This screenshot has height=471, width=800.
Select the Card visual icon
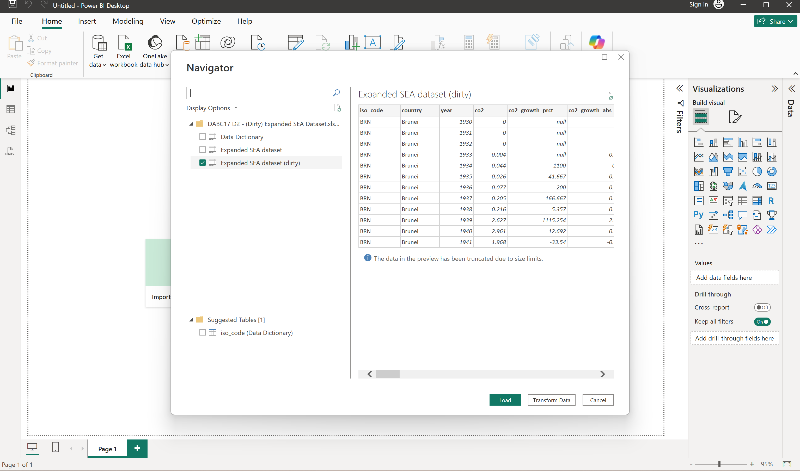[x=772, y=186]
